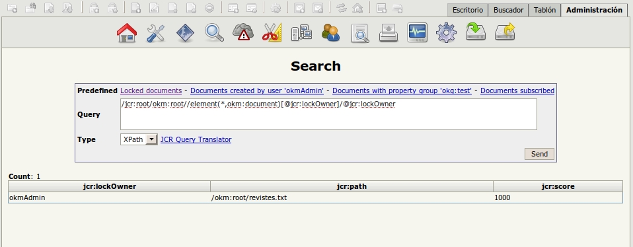Click inside the Query text area
Screen dimensions: 633x247
pos(328,114)
